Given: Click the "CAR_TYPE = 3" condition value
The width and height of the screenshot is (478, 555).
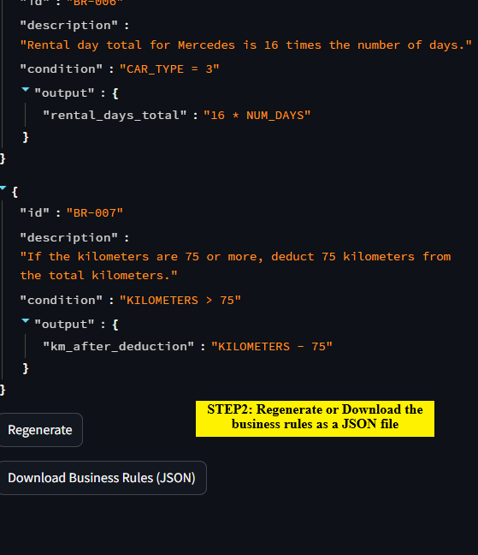Looking at the screenshot, I should [x=169, y=69].
